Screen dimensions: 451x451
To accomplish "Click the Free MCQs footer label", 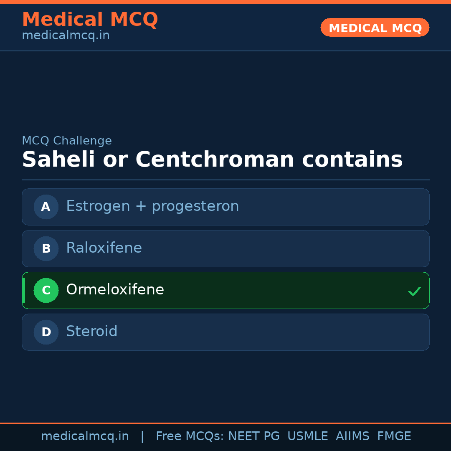I will point(190,436).
